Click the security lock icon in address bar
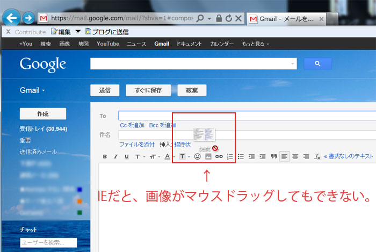 [219, 18]
